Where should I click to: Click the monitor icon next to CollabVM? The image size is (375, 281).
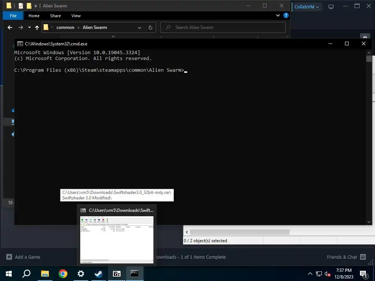tap(331, 7)
